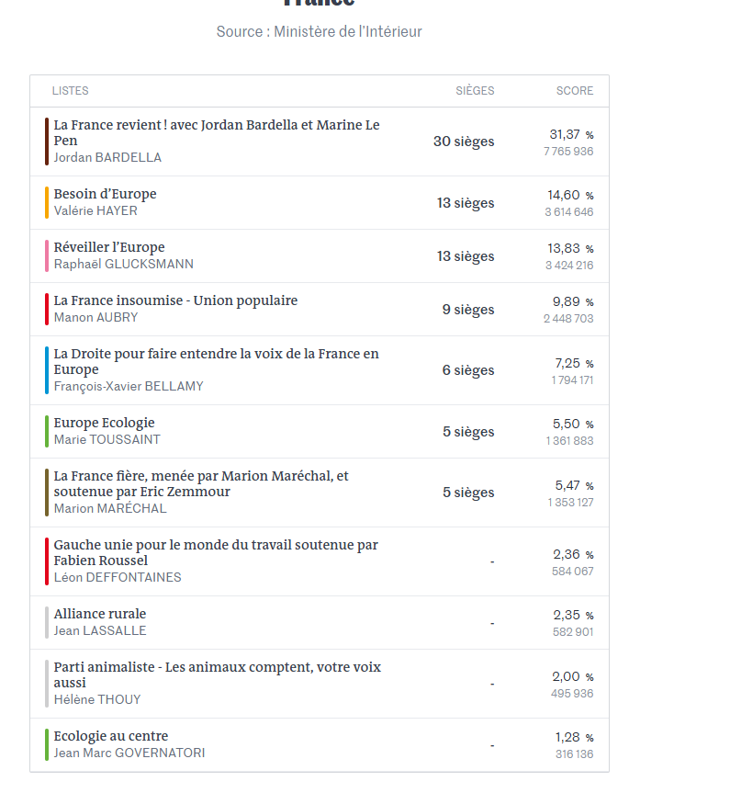Click Parti animaliste list title
730x793 pixels.
217,674
